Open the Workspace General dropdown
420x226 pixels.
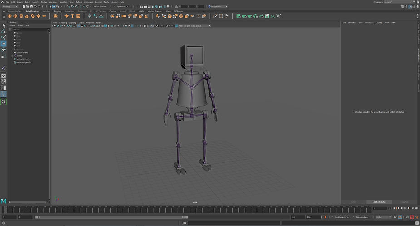pyautogui.click(x=399, y=2)
